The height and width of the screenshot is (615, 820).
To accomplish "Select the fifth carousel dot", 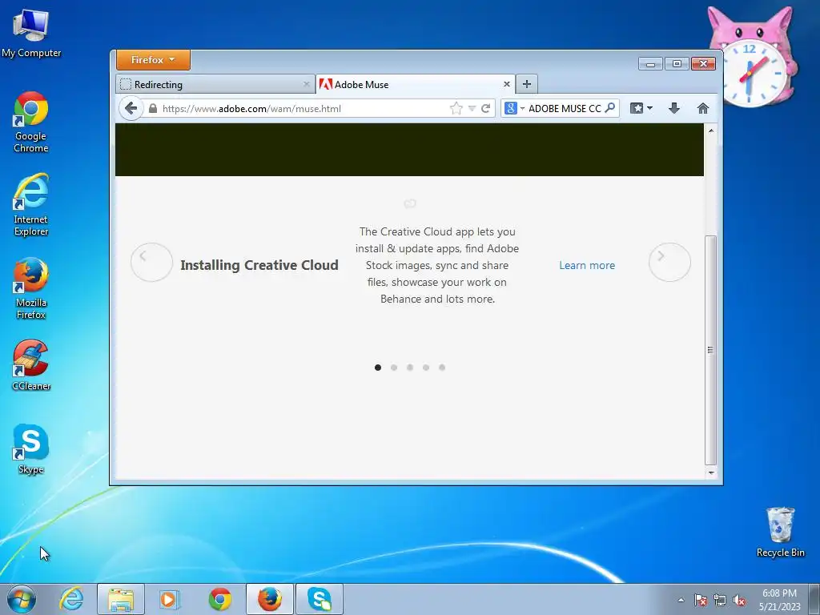I will coord(442,368).
